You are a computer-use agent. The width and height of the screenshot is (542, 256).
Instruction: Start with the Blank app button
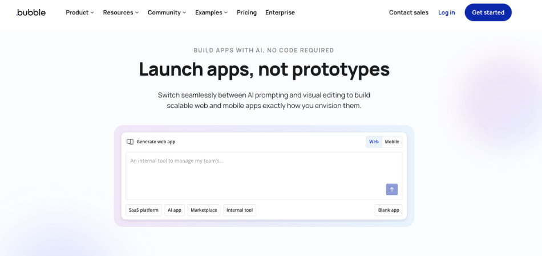point(388,210)
